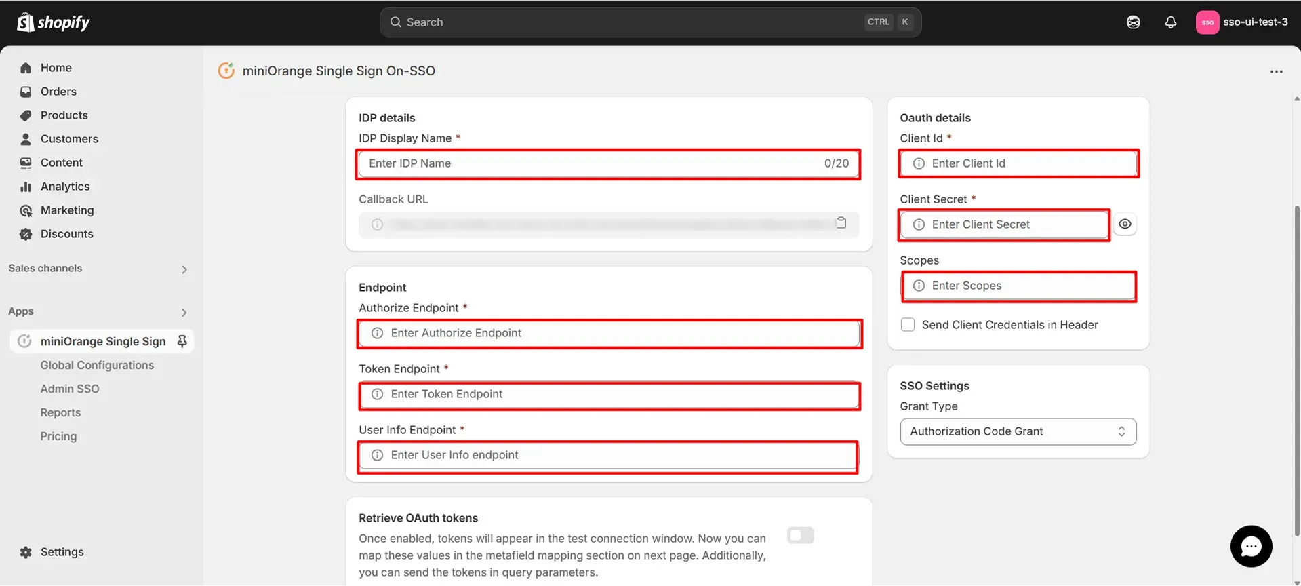Focus the Scopes field
The width and height of the screenshot is (1301, 586).
pos(1018,286)
